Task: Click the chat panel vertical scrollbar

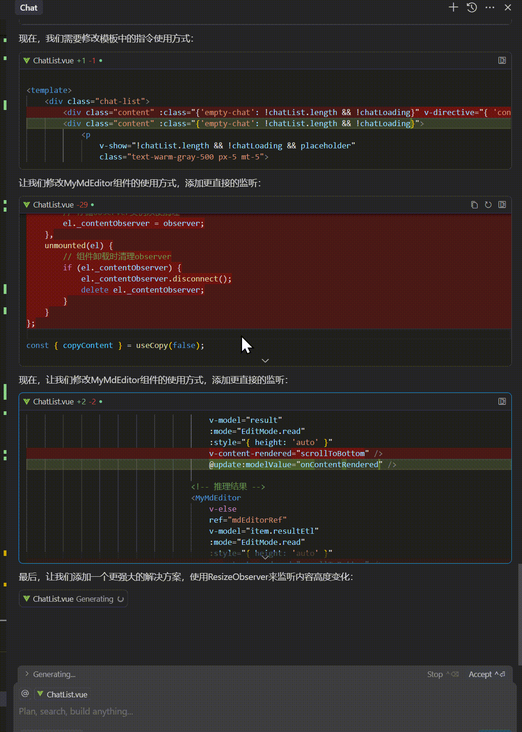Action: coord(519,615)
